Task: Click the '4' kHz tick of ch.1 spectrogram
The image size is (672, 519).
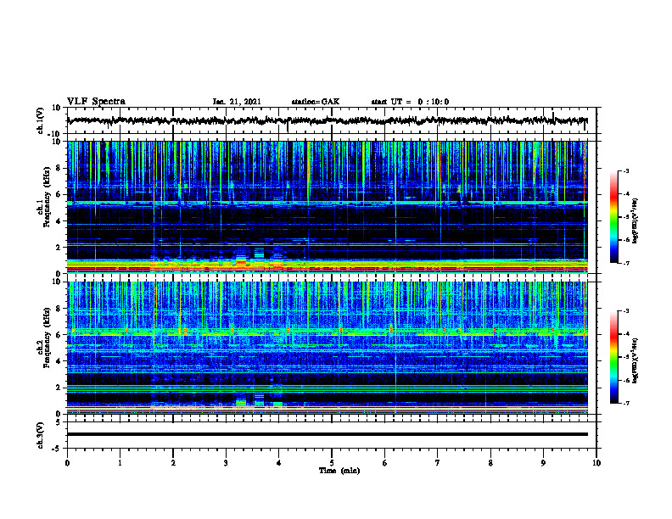Action: (59, 221)
